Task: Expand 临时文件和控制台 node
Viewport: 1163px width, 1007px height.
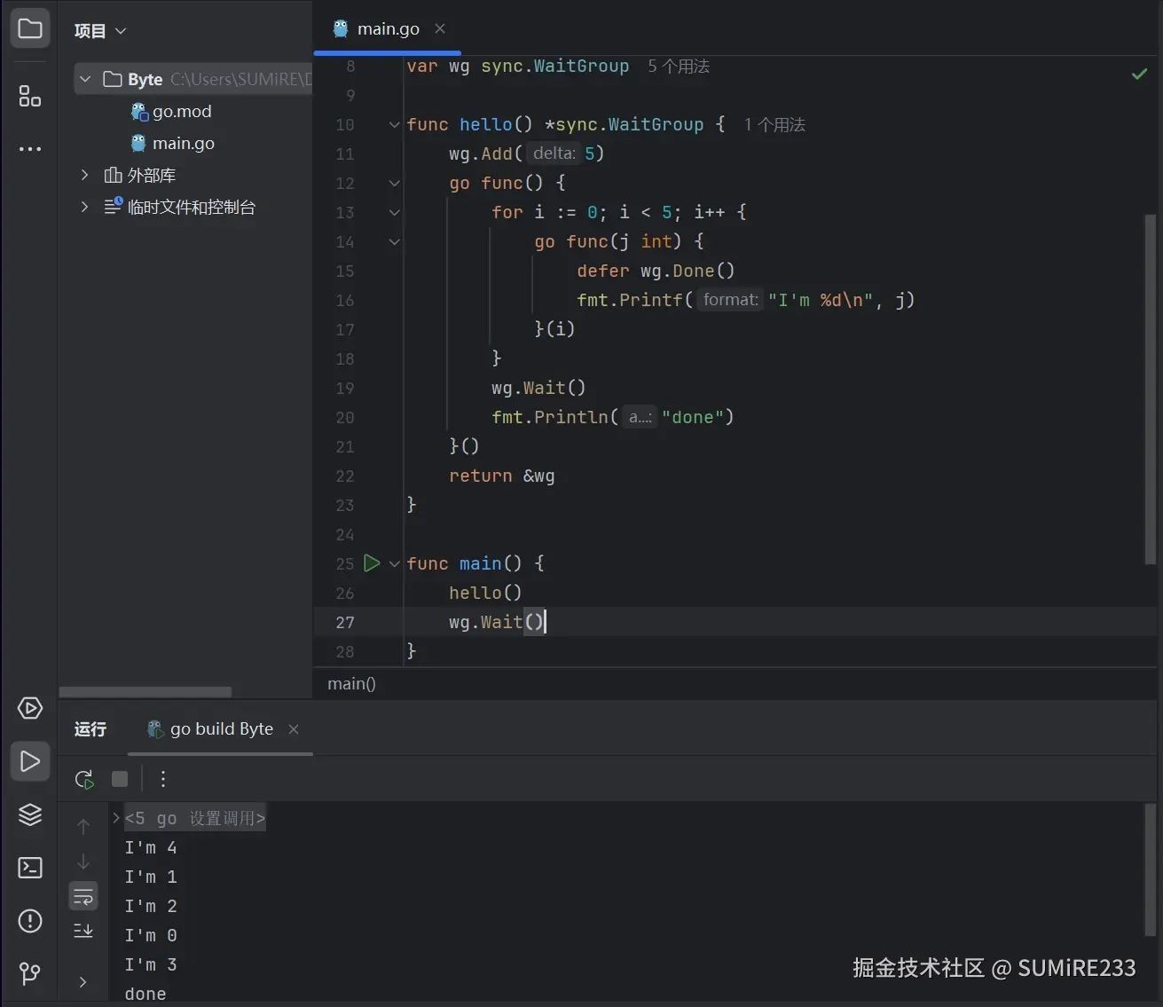Action: (85, 207)
